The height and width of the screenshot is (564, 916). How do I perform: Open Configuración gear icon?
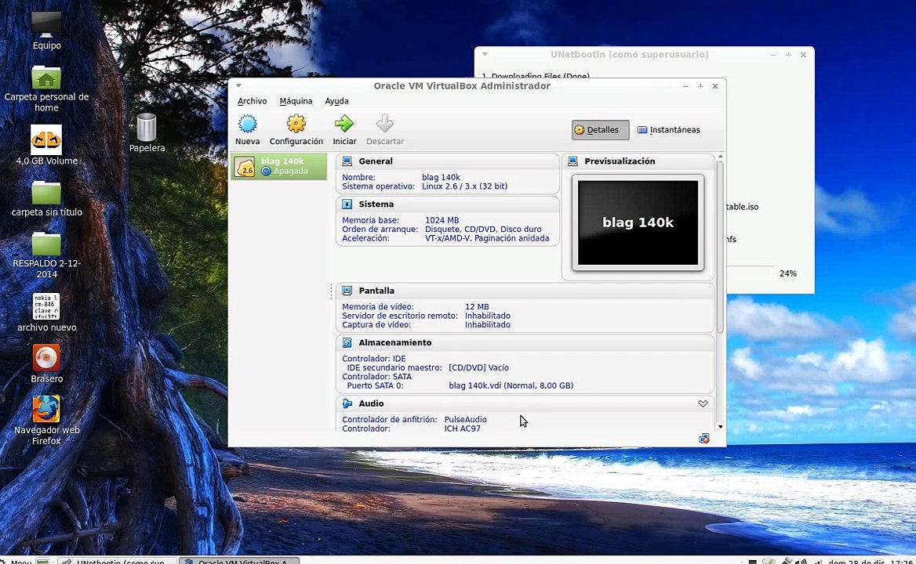click(296, 124)
